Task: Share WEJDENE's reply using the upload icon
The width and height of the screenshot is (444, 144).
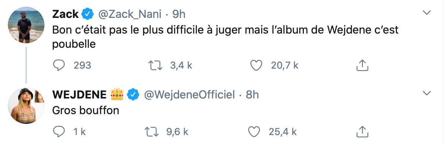Action: (362, 131)
